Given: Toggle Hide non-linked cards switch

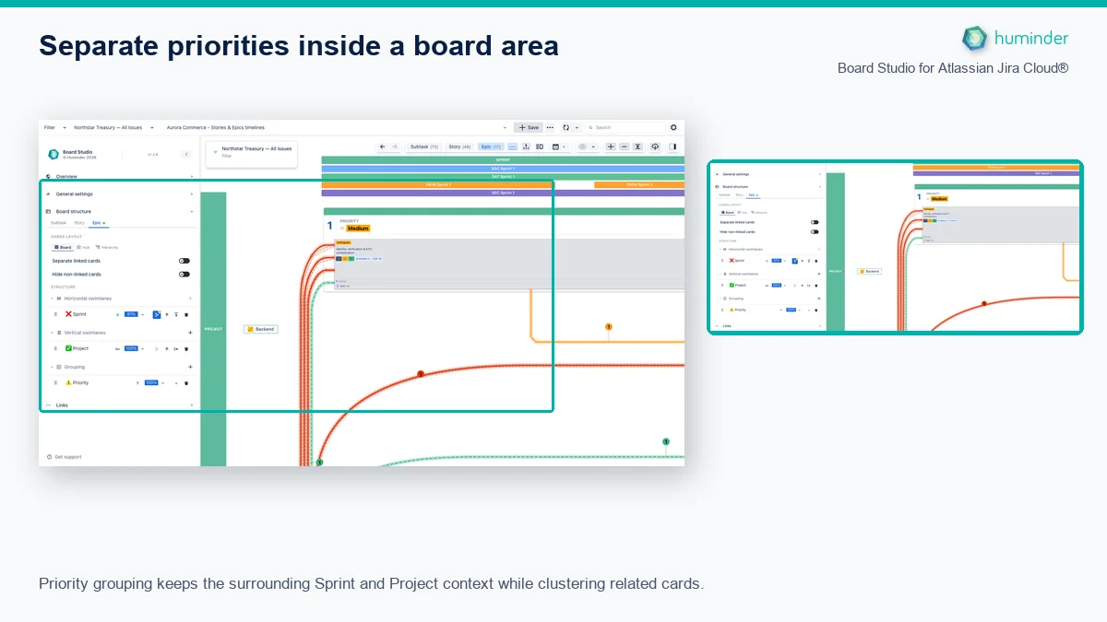Looking at the screenshot, I should (x=184, y=275).
